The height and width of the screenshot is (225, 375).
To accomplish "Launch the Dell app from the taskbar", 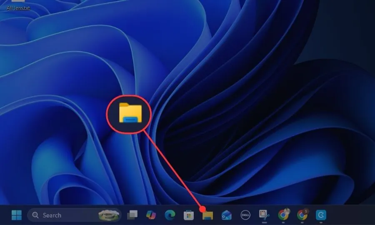I will click(245, 215).
